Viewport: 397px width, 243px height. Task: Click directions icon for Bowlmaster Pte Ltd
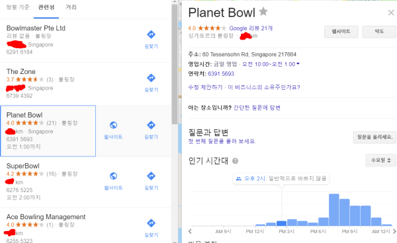click(151, 34)
